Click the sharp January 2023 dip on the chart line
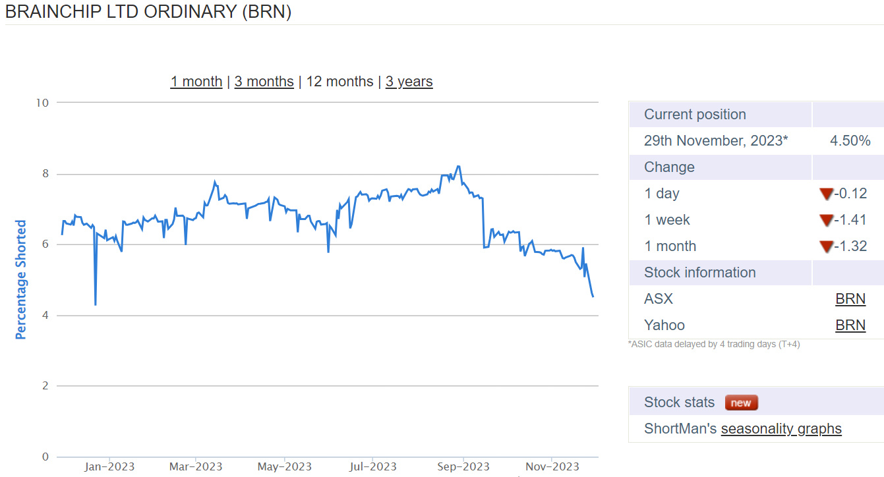 pyautogui.click(x=96, y=304)
